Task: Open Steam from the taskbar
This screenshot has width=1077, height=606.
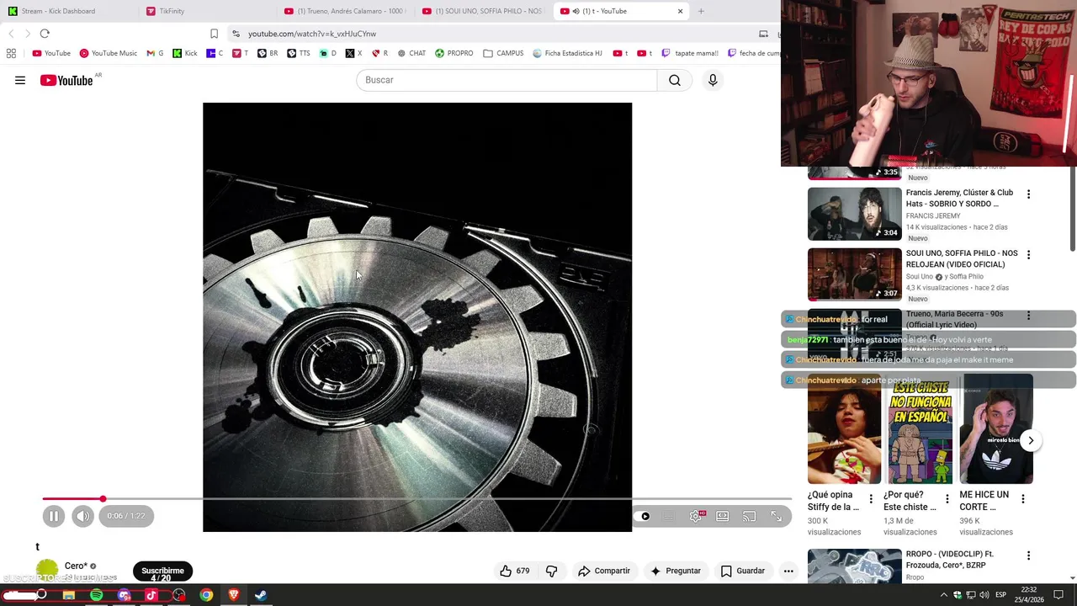Action: click(x=261, y=595)
